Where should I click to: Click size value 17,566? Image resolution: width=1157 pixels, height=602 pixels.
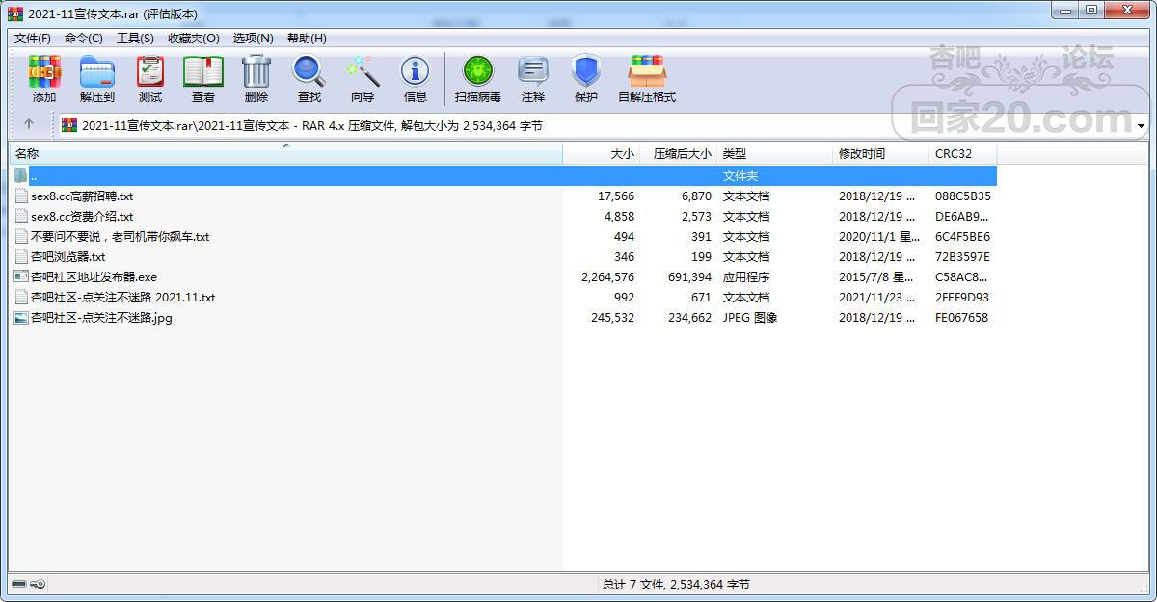click(x=616, y=196)
